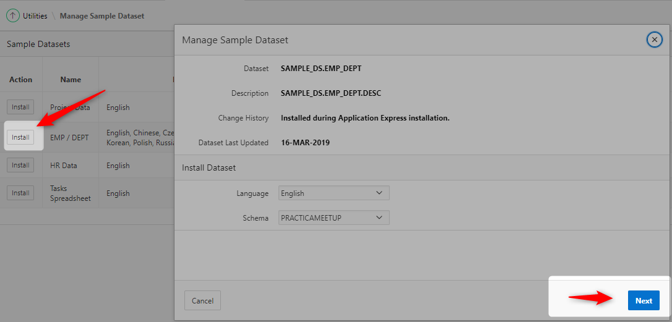Expand the Schema dropdown showing PRACTICAMEETUP
672x322 pixels.
pyautogui.click(x=334, y=218)
